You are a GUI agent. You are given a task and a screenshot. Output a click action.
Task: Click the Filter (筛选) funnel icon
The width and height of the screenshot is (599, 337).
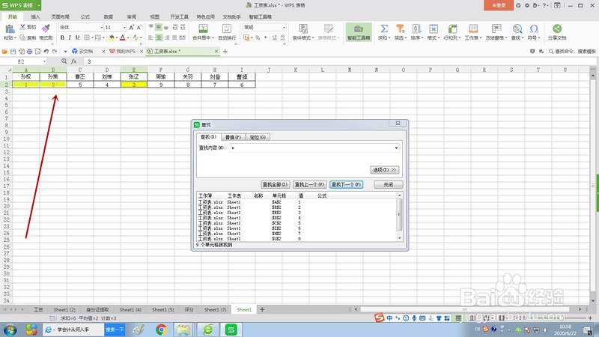tap(400, 28)
